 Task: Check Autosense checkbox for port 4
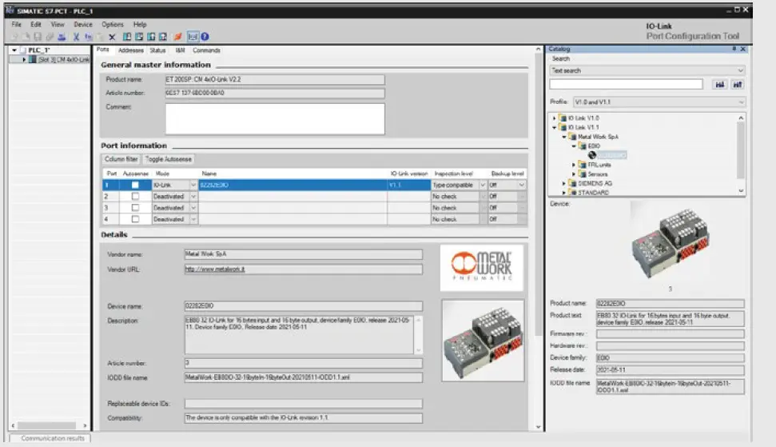(x=135, y=218)
